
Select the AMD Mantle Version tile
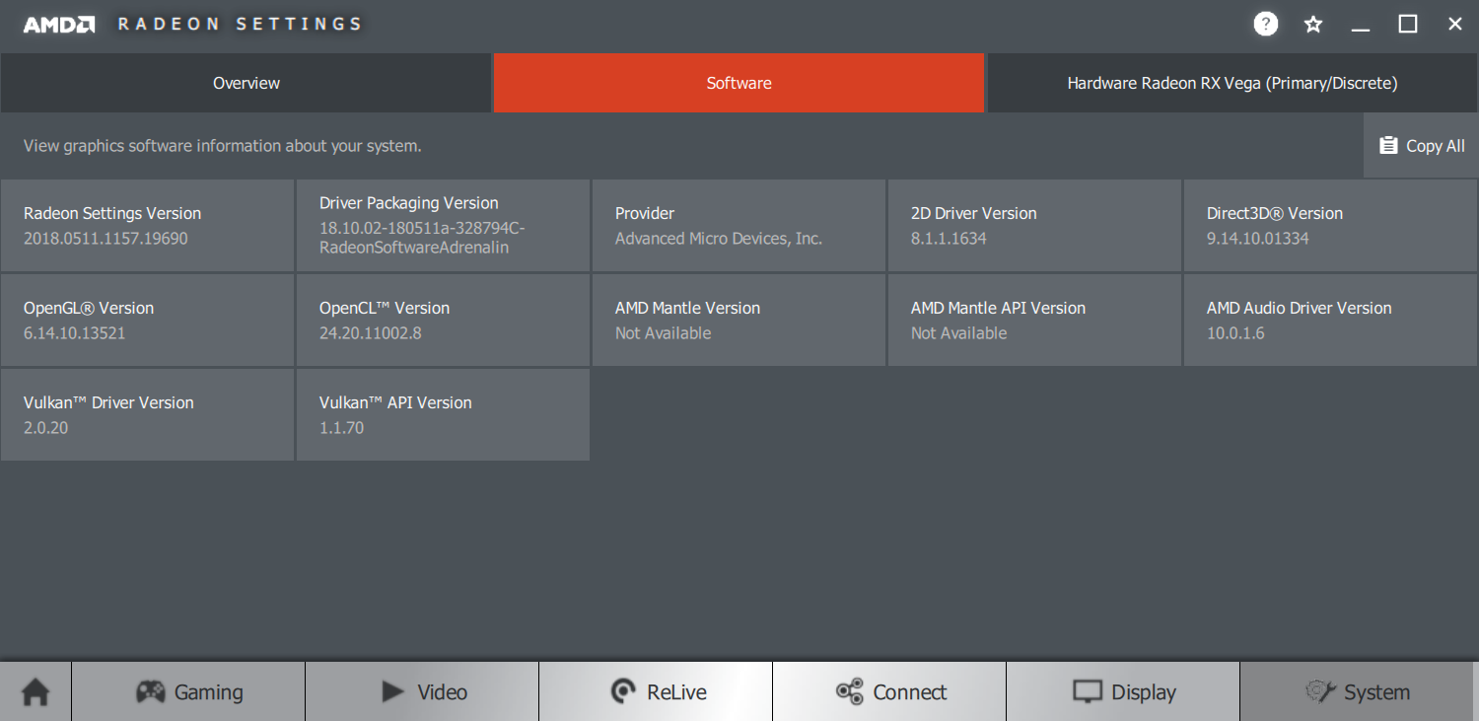pos(739,320)
